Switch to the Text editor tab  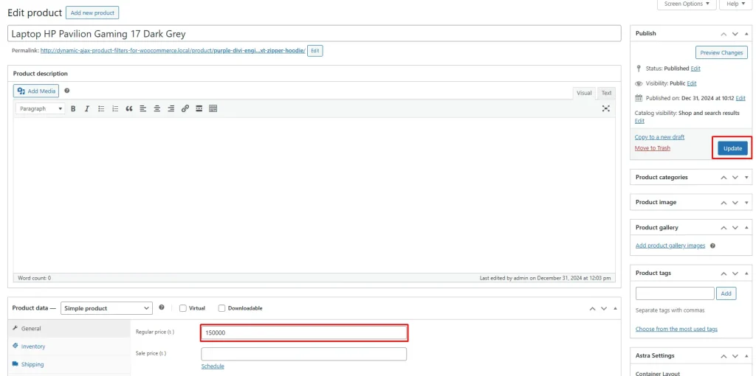point(606,93)
